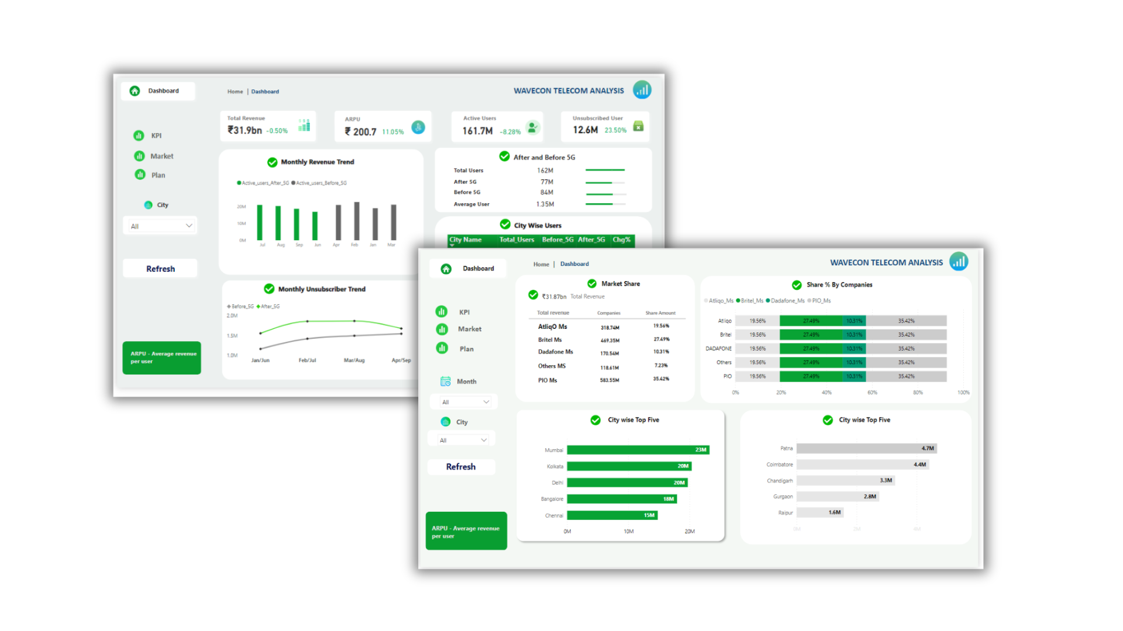Click the Total Revenue bar chart icon

tap(304, 126)
